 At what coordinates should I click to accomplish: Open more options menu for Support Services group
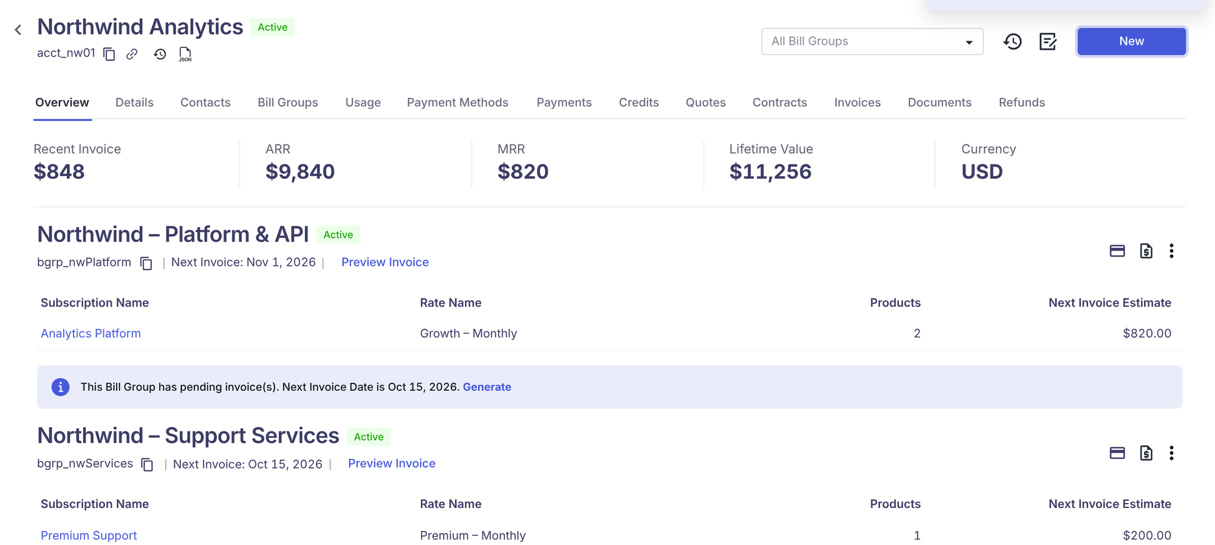click(x=1171, y=453)
